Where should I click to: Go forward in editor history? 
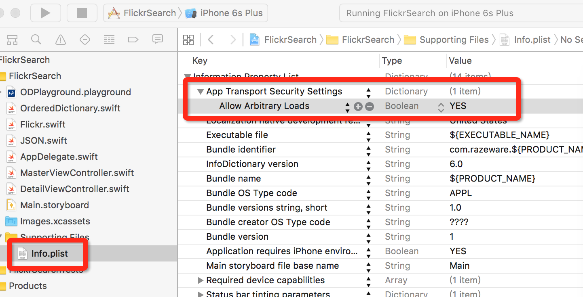233,40
